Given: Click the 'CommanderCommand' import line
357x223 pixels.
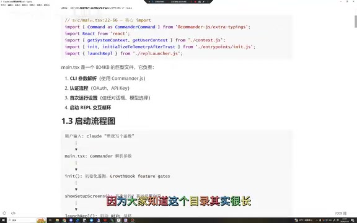Looking at the screenshot, I should [157, 27].
